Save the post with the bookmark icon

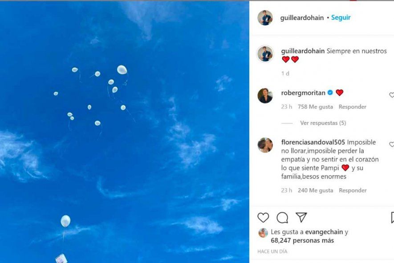(392, 218)
